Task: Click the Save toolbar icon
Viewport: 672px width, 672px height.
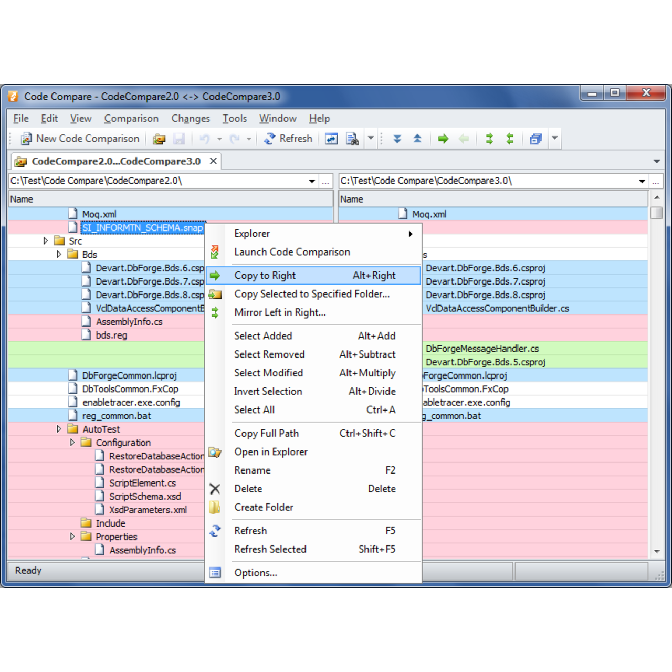Action: (x=180, y=138)
